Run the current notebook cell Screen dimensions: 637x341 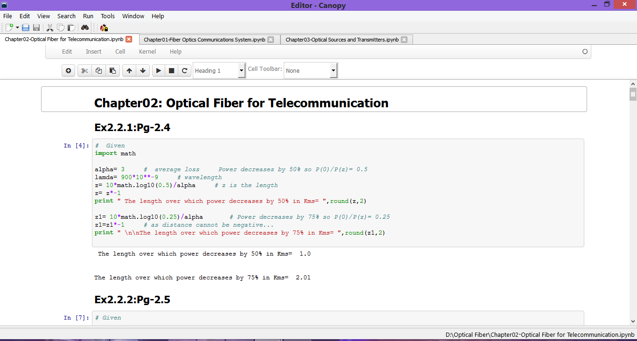tap(159, 71)
